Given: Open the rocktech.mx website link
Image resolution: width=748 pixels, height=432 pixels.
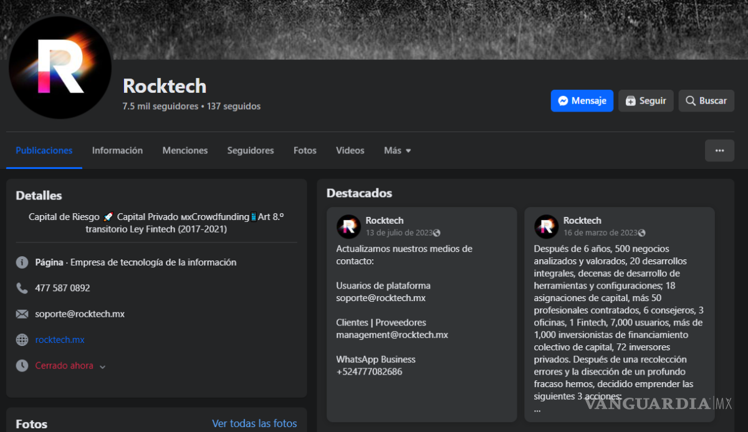Looking at the screenshot, I should pyautogui.click(x=60, y=340).
